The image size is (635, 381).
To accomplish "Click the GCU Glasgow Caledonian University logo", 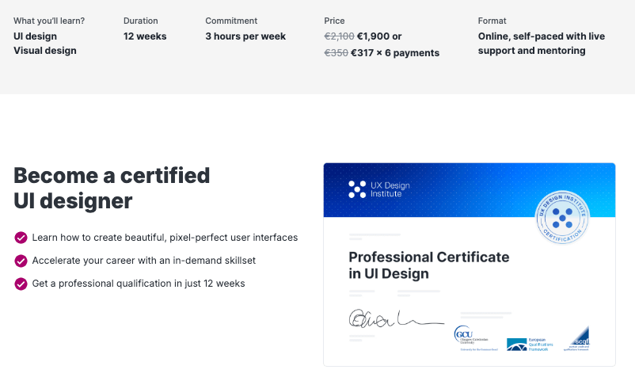I will [x=475, y=338].
